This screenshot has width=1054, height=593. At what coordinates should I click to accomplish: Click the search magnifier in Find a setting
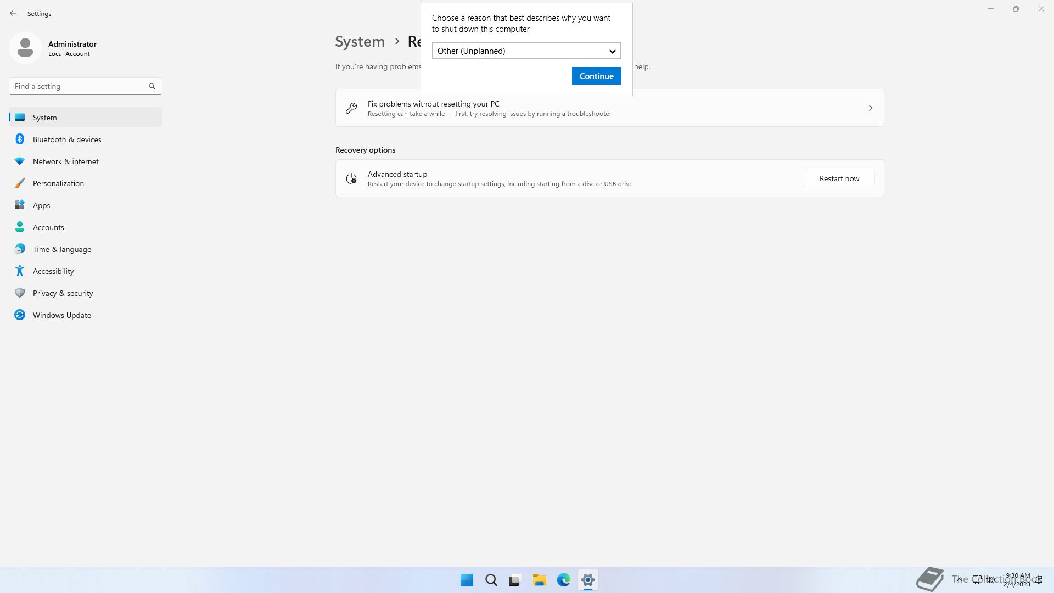[152, 86]
